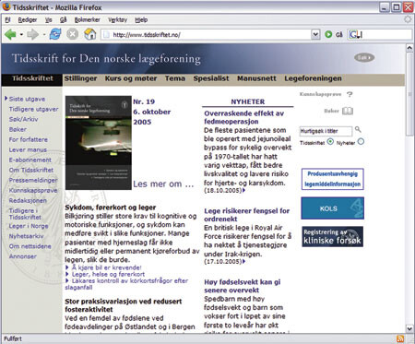
Task: Click the green Go button icon
Action: (328, 34)
